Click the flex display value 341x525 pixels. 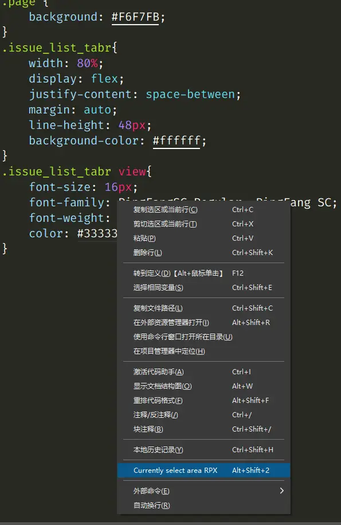(x=104, y=79)
